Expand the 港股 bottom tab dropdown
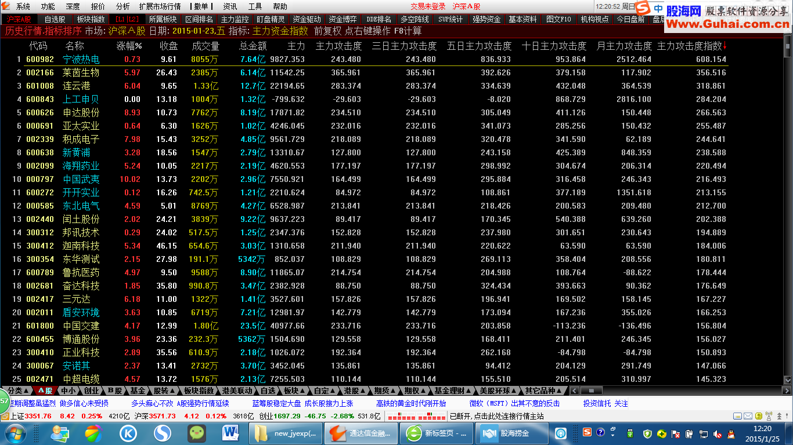The height and width of the screenshot is (445, 793). click(355, 391)
